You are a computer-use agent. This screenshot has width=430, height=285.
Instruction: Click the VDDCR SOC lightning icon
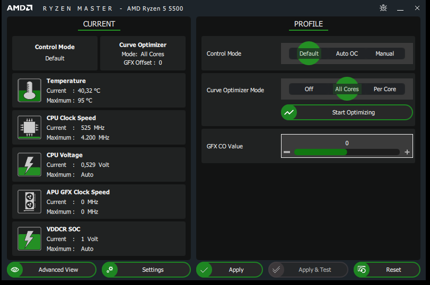coord(29,238)
